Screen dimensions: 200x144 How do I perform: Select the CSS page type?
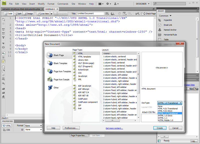(x=79, y=73)
